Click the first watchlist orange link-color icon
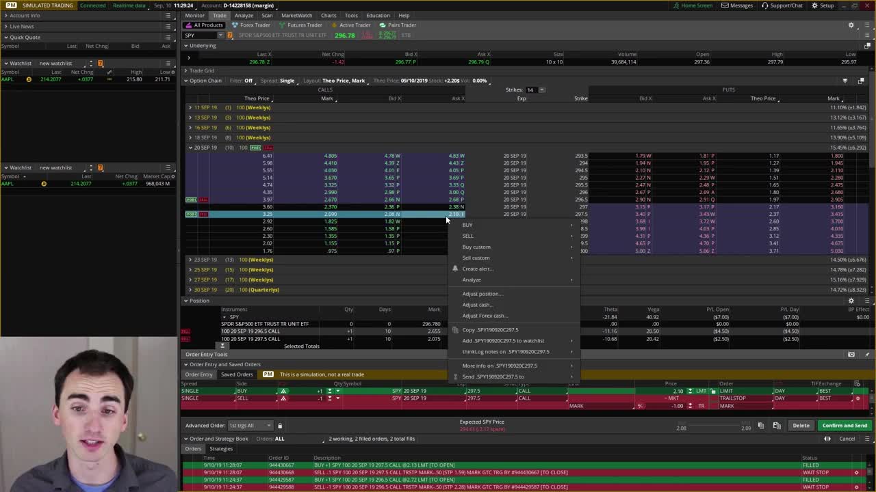This screenshot has width=876, height=492. click(x=100, y=64)
